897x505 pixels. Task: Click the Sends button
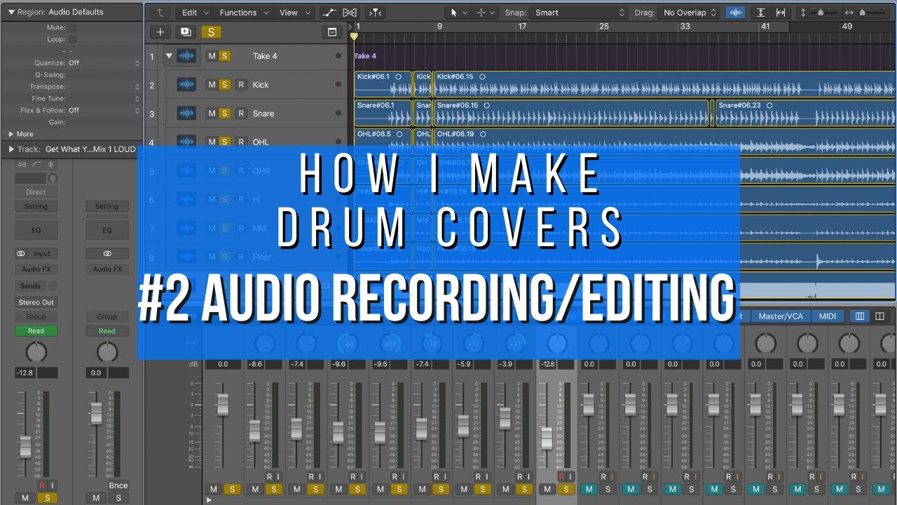(x=31, y=286)
